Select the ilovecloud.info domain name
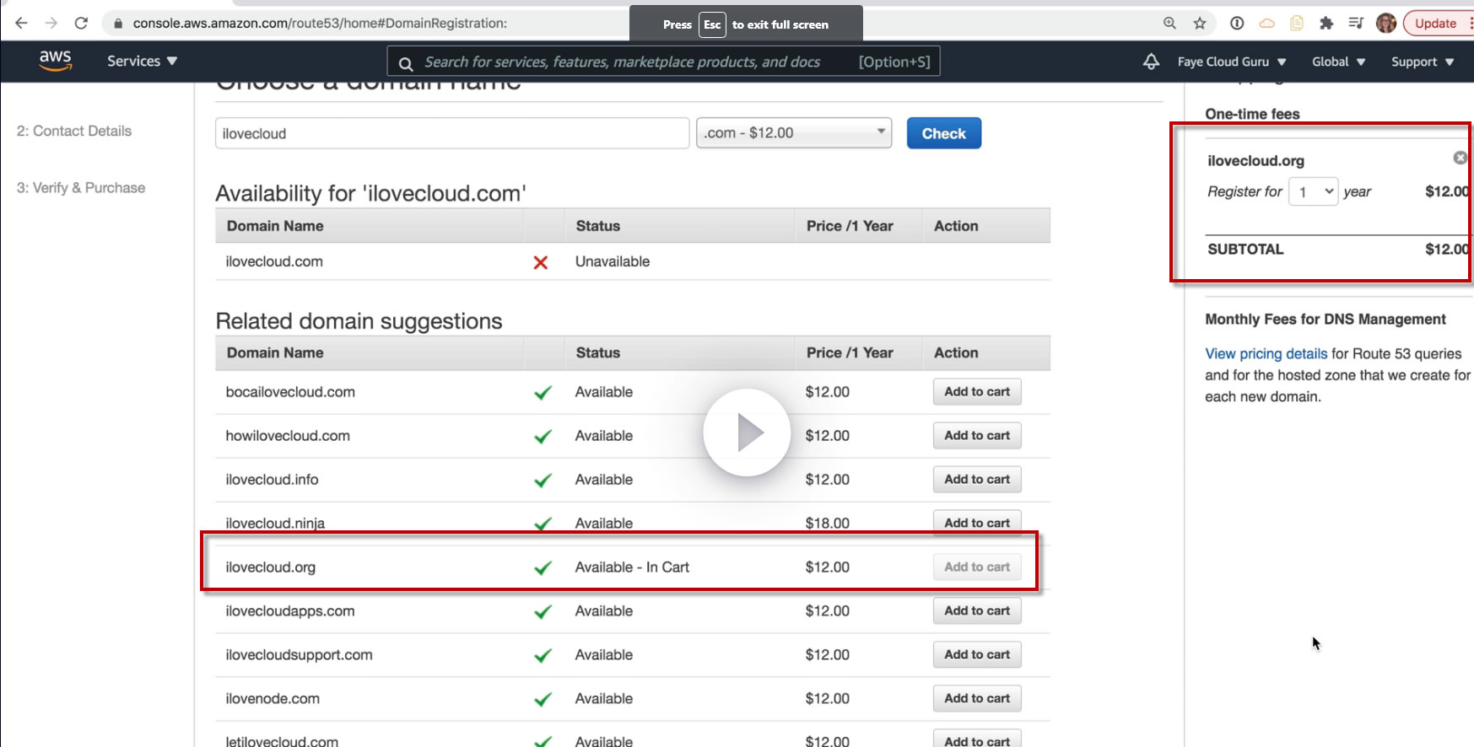1474x747 pixels. tap(272, 480)
